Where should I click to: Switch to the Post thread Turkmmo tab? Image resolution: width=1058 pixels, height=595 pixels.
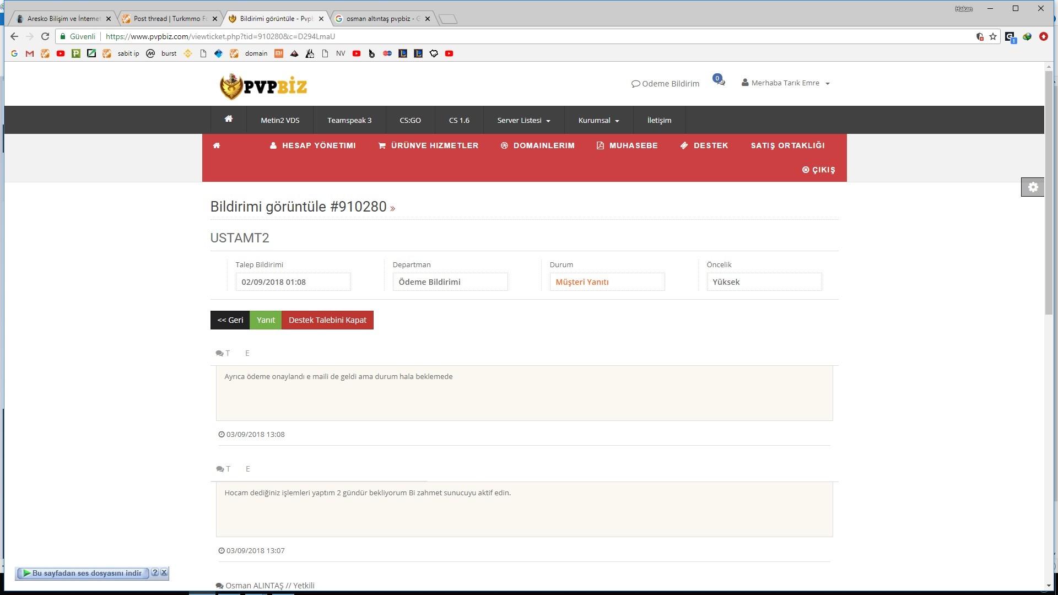170,19
